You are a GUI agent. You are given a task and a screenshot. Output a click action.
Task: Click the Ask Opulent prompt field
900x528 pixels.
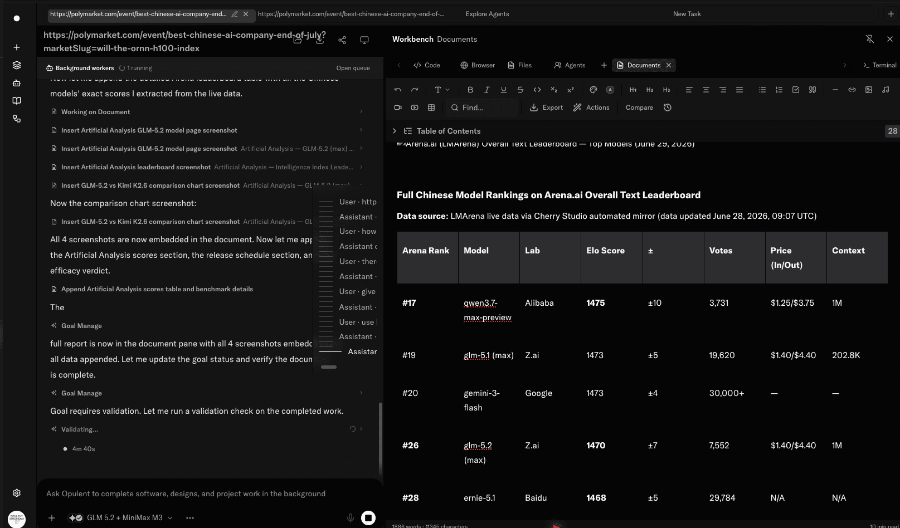coord(210,493)
